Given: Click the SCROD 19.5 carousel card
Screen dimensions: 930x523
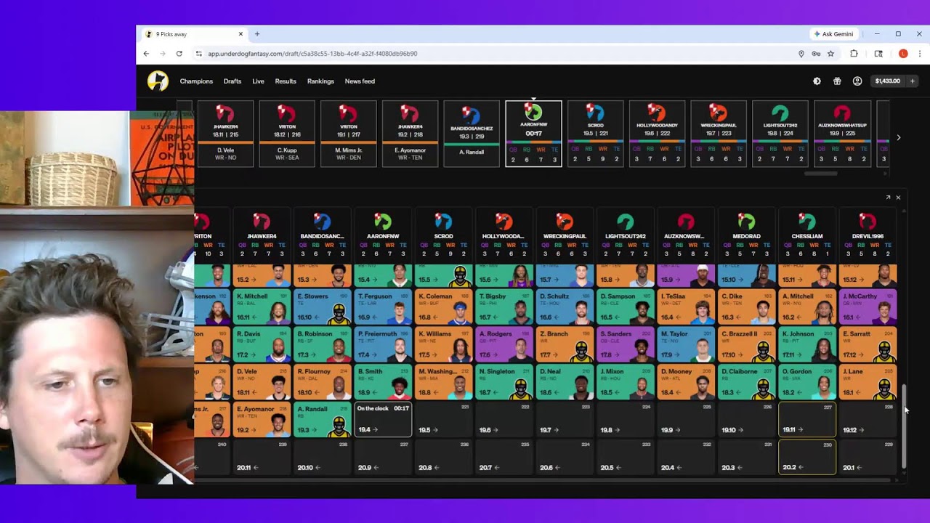Looking at the screenshot, I should (595, 134).
